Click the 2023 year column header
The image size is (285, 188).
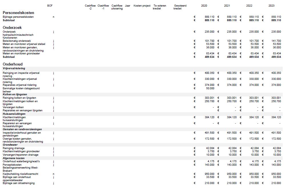[x=271, y=6]
